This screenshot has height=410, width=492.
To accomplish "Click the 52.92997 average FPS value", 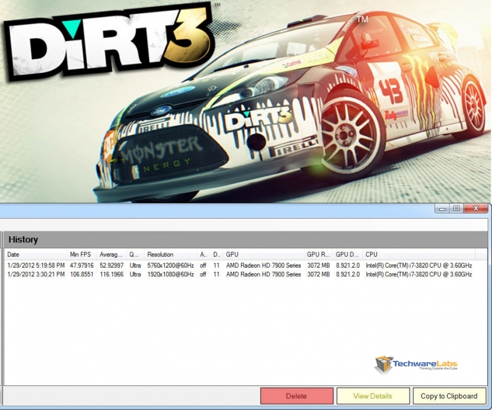I will [x=112, y=265].
